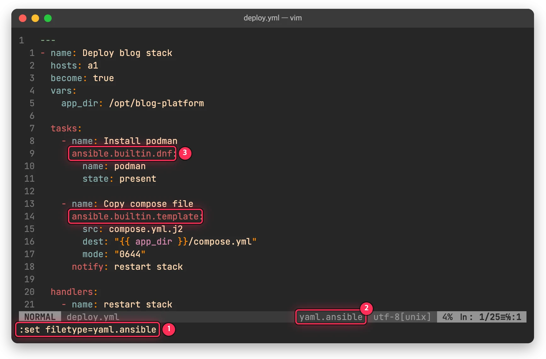Click the "mode: "0644"" line
Viewport: 546px width, 359px height.
(x=114, y=254)
